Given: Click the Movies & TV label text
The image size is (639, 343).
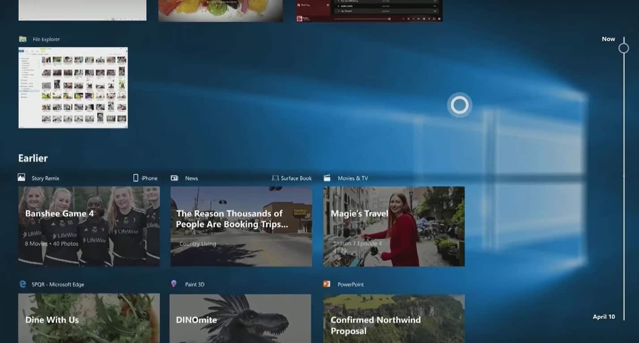Looking at the screenshot, I should coord(353,178).
